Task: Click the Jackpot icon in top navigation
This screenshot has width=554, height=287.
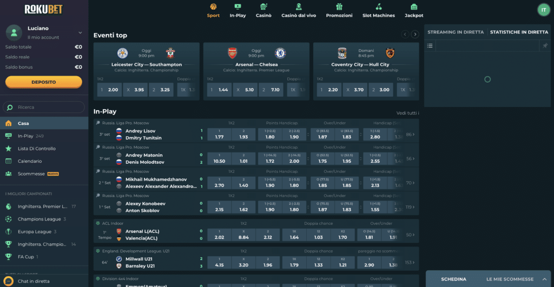Action: [414, 7]
